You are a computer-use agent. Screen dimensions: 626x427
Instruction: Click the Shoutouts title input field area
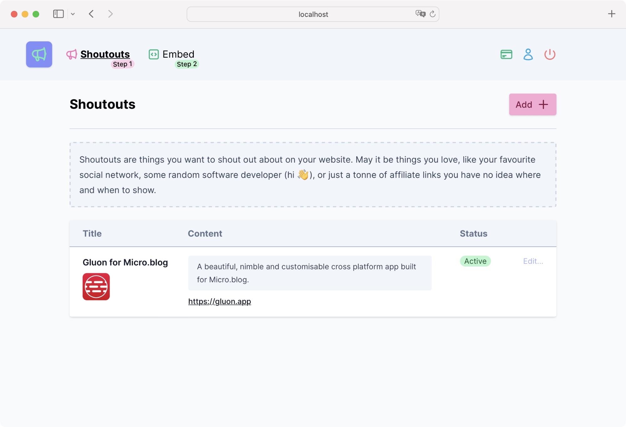[x=125, y=262]
